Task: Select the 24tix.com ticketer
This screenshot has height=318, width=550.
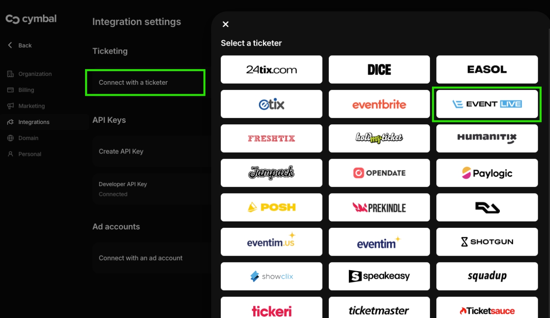Action: [271, 70]
